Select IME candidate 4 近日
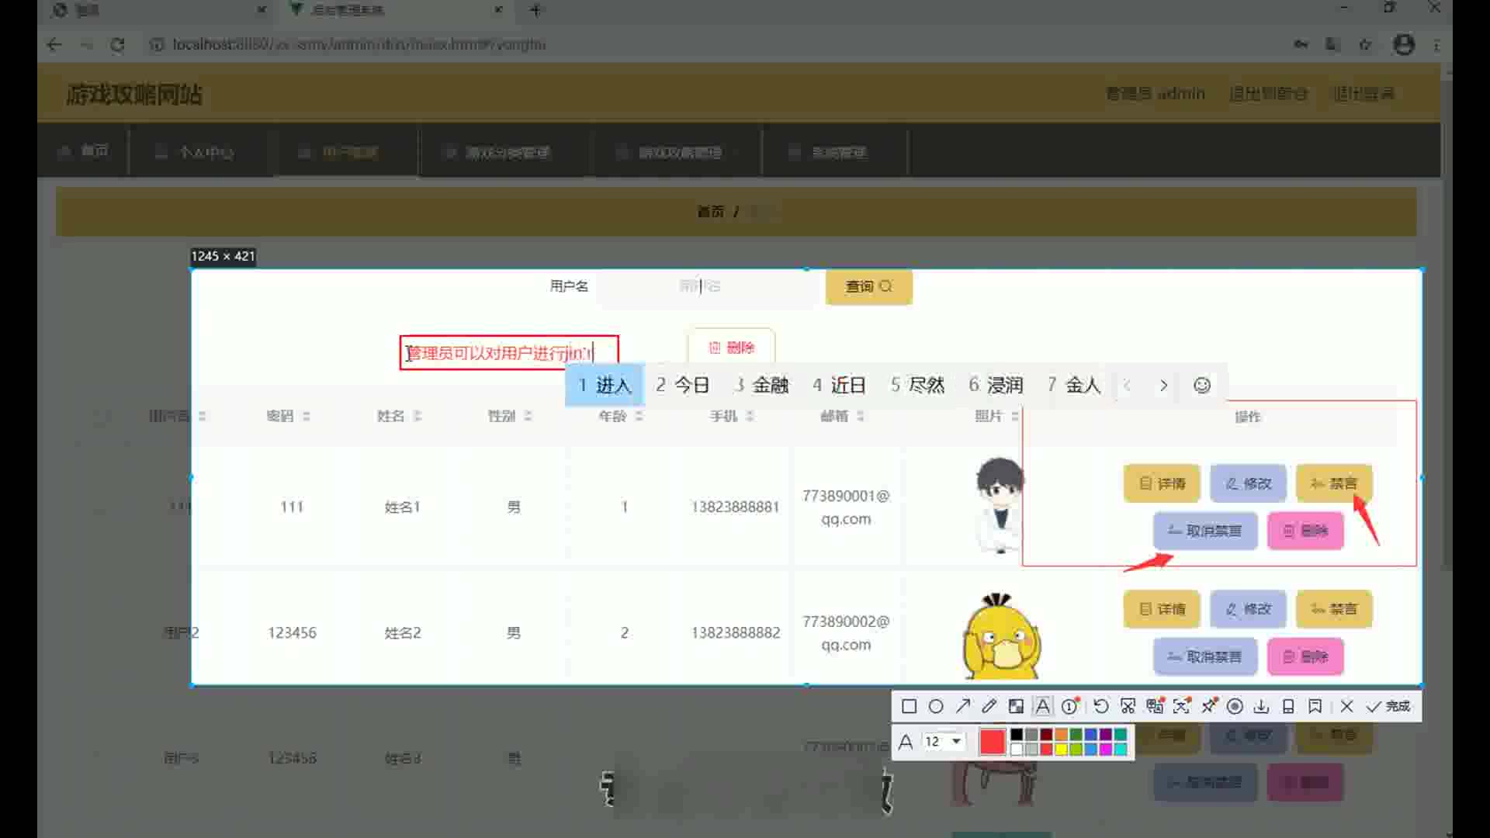1490x838 pixels. (x=839, y=386)
